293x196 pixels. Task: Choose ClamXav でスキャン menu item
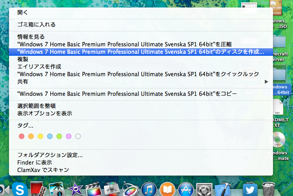[141, 170]
